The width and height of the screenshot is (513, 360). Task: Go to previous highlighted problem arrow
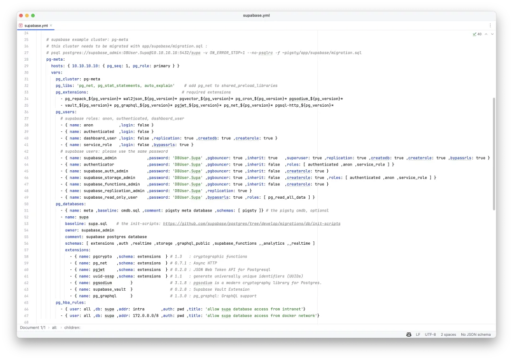(x=486, y=34)
